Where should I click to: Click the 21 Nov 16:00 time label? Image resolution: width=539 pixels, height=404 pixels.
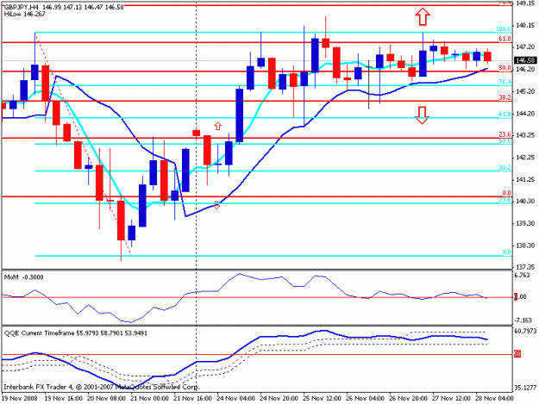click(192, 399)
